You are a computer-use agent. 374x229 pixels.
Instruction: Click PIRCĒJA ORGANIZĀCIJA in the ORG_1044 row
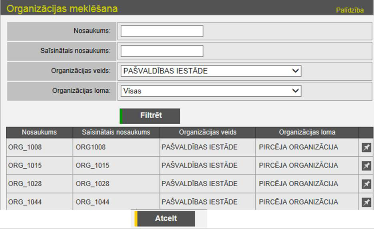click(x=298, y=202)
